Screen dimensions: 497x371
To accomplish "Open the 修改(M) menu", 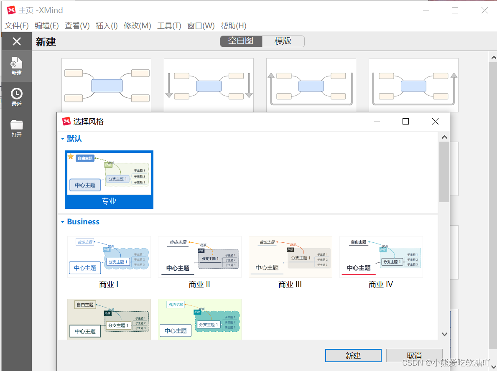I will [x=137, y=25].
